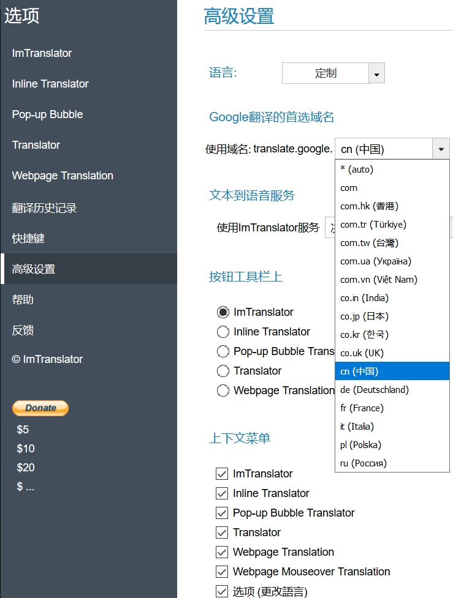Pick co.kr (한국) from the list
The image size is (453, 598).
click(392, 334)
